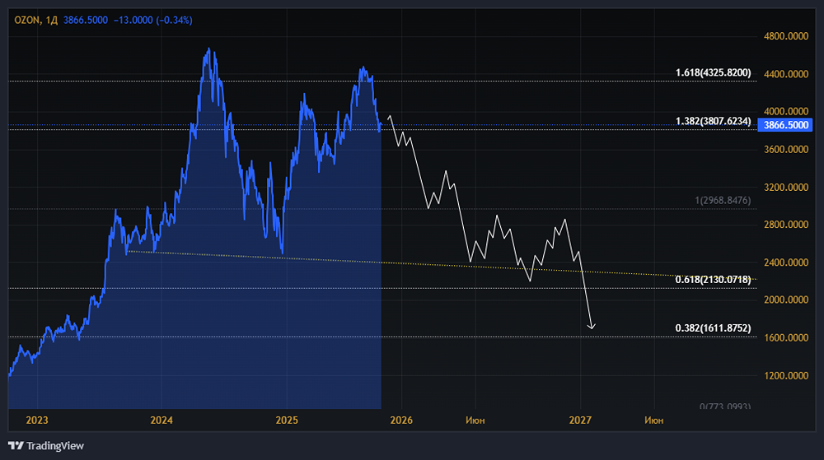The height and width of the screenshot is (460, 824).
Task: Click the 4400.0000 price axis label
Action: click(785, 74)
